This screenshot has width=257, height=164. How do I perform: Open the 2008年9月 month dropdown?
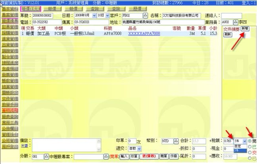click(x=94, y=15)
